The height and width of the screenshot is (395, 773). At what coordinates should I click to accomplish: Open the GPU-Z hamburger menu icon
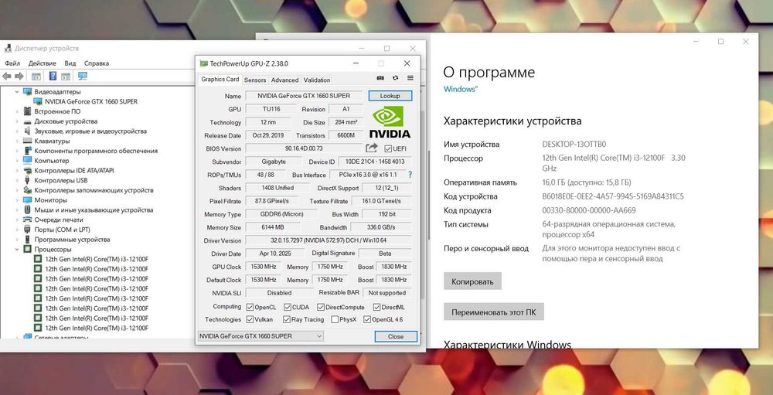tap(410, 78)
